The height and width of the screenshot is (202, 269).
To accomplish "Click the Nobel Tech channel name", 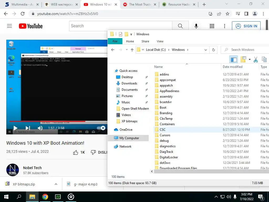I will coord(32,168).
